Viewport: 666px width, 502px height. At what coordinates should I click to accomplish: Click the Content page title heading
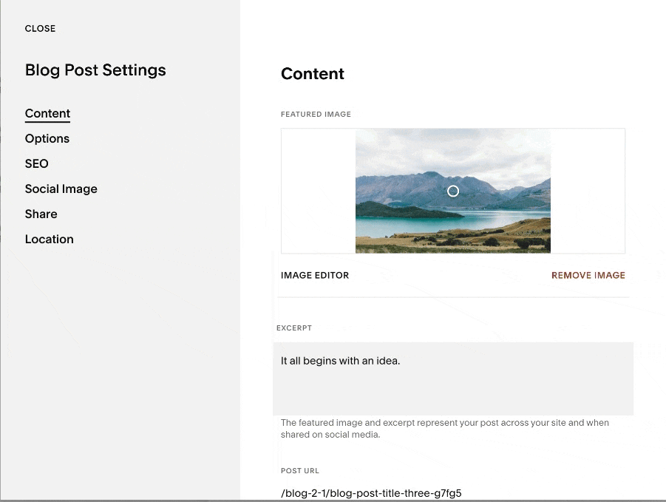tap(312, 73)
